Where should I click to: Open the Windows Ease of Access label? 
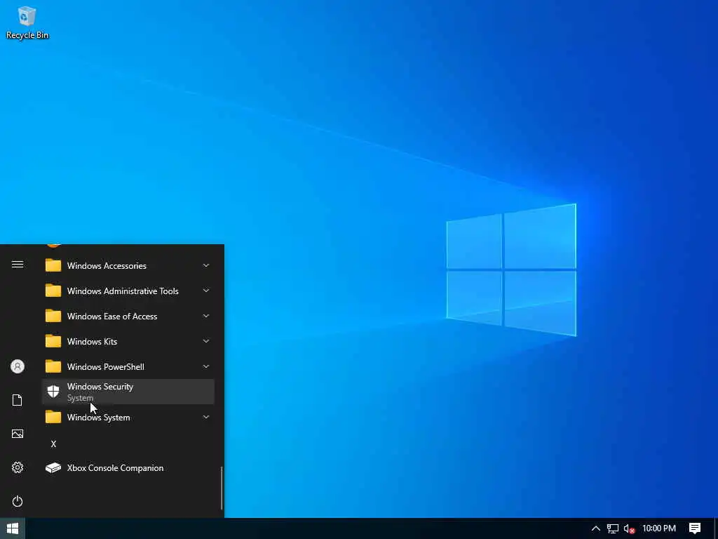pos(112,317)
